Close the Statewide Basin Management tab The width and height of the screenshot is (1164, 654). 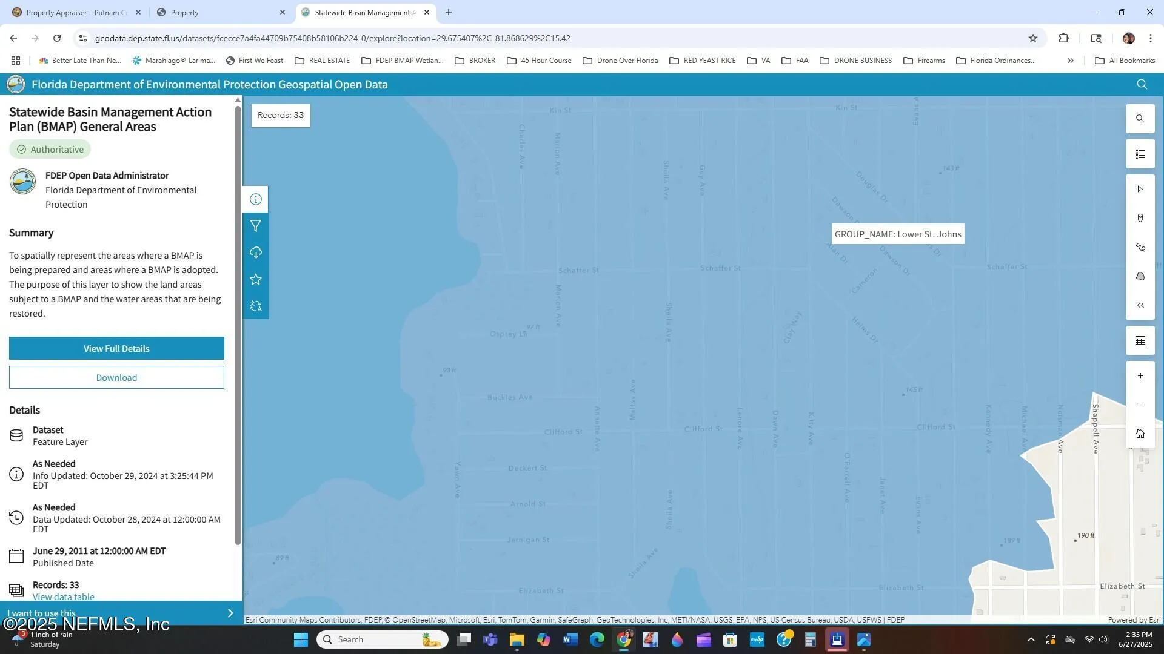click(x=427, y=12)
